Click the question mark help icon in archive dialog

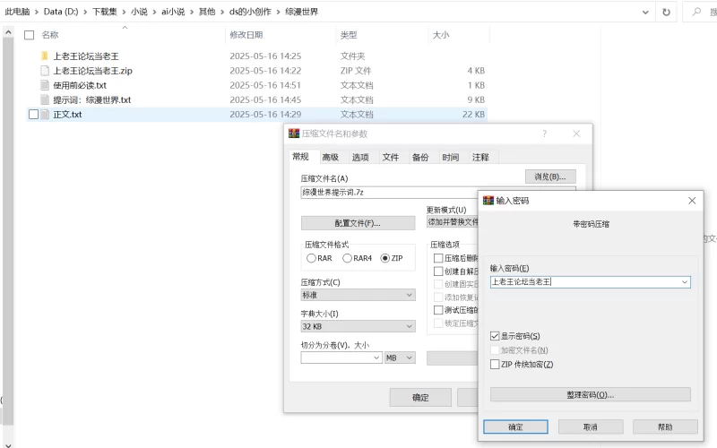pyautogui.click(x=544, y=134)
